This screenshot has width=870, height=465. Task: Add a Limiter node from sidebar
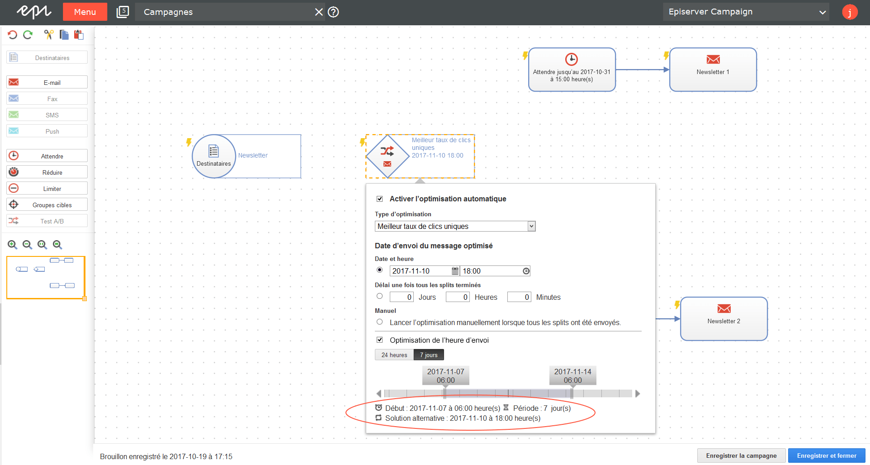tap(47, 188)
